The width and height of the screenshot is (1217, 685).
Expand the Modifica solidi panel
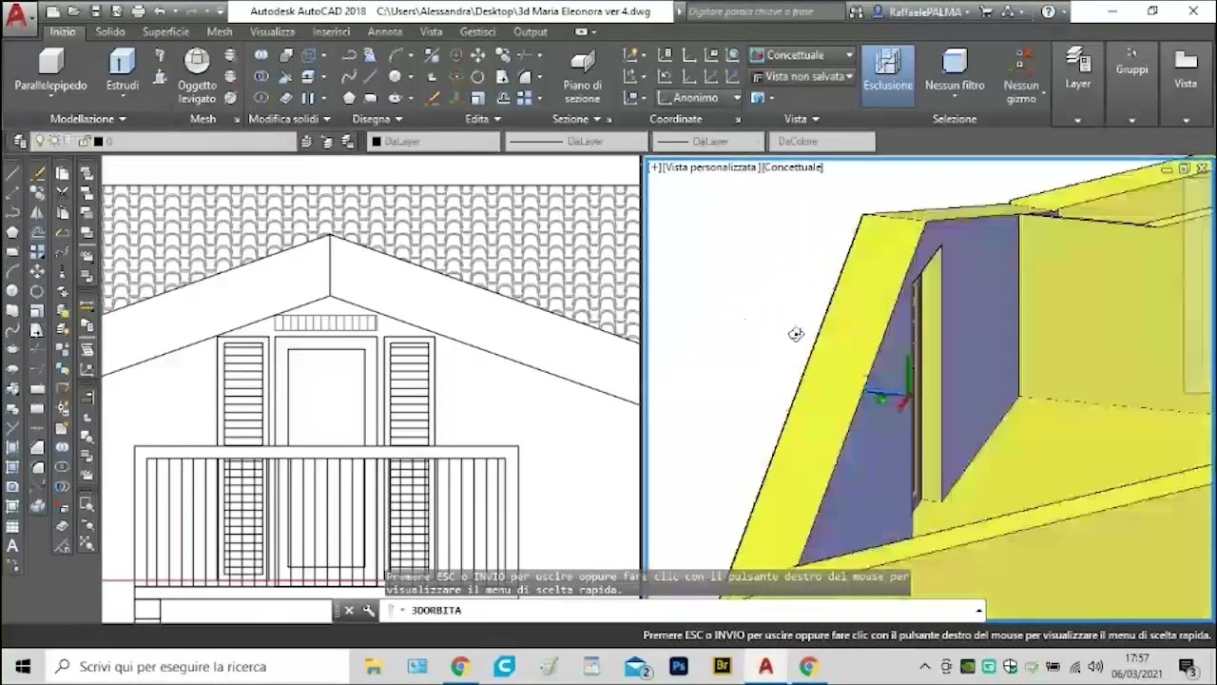pos(289,119)
